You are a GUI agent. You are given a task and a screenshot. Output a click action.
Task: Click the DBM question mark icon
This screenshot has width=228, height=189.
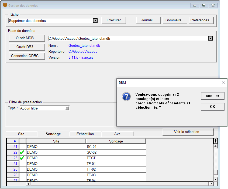[x=126, y=97]
